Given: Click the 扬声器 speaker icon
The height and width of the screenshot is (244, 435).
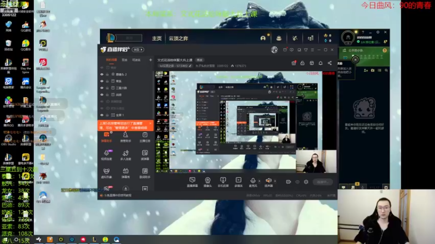Looking at the screenshot, I should 268,181.
